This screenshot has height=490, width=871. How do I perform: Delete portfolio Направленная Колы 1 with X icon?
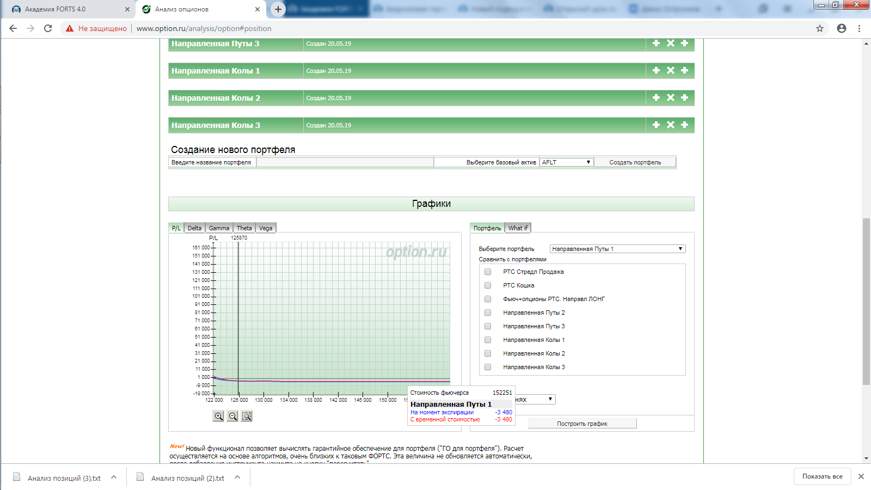(x=671, y=71)
